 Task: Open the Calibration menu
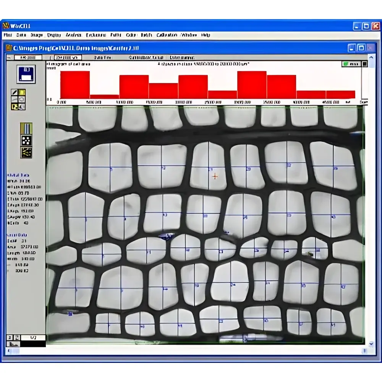coord(167,35)
